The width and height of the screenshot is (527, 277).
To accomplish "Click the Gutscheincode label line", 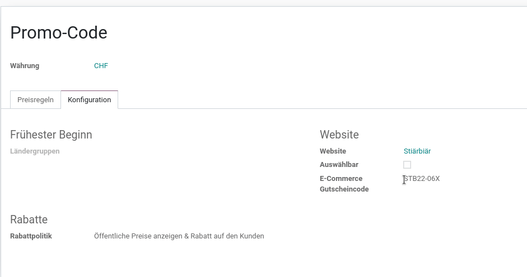I will pyautogui.click(x=344, y=189).
